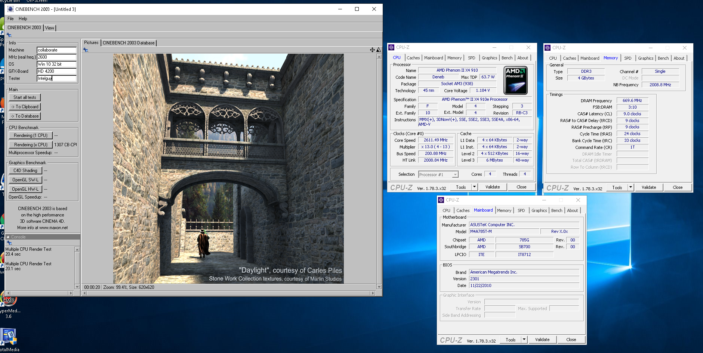
Task: Run the OpenGL SW-L benchmark
Action: tap(25, 180)
